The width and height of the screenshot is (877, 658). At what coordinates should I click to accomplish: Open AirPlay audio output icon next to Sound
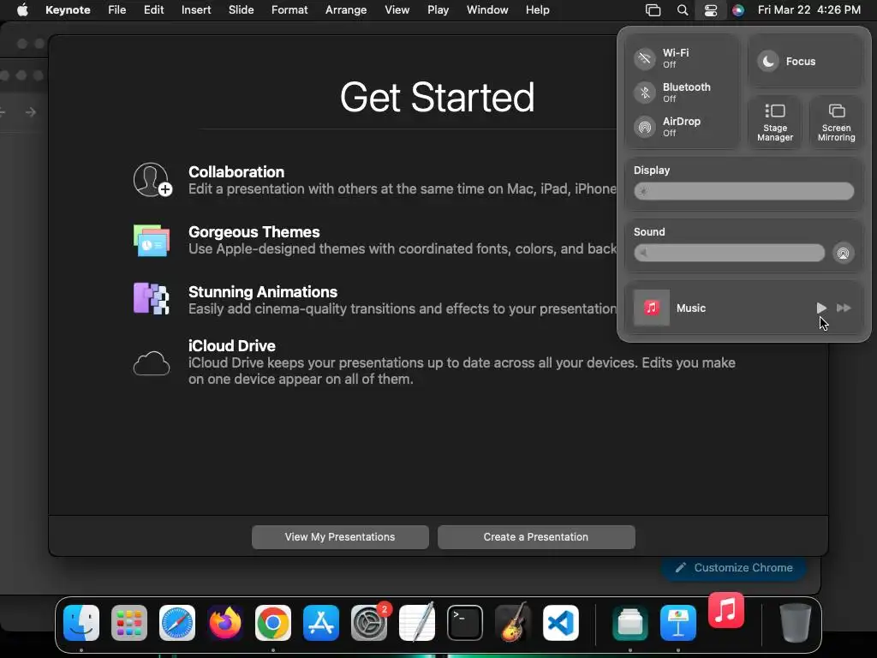coord(843,253)
